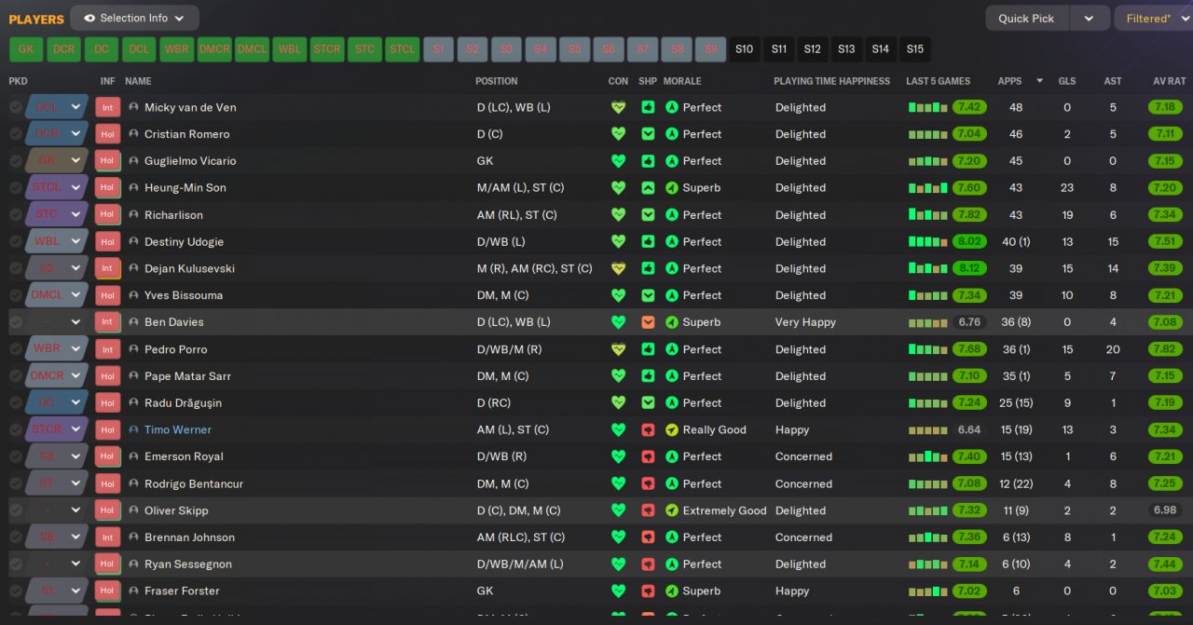Screen dimensions: 1193x625
Task: Select the S15 substitute slot button
Action: [914, 49]
